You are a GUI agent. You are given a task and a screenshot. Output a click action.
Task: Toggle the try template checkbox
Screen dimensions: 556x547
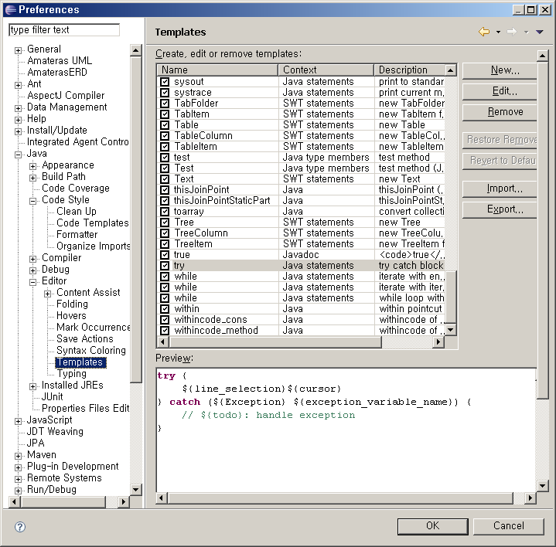(165, 265)
